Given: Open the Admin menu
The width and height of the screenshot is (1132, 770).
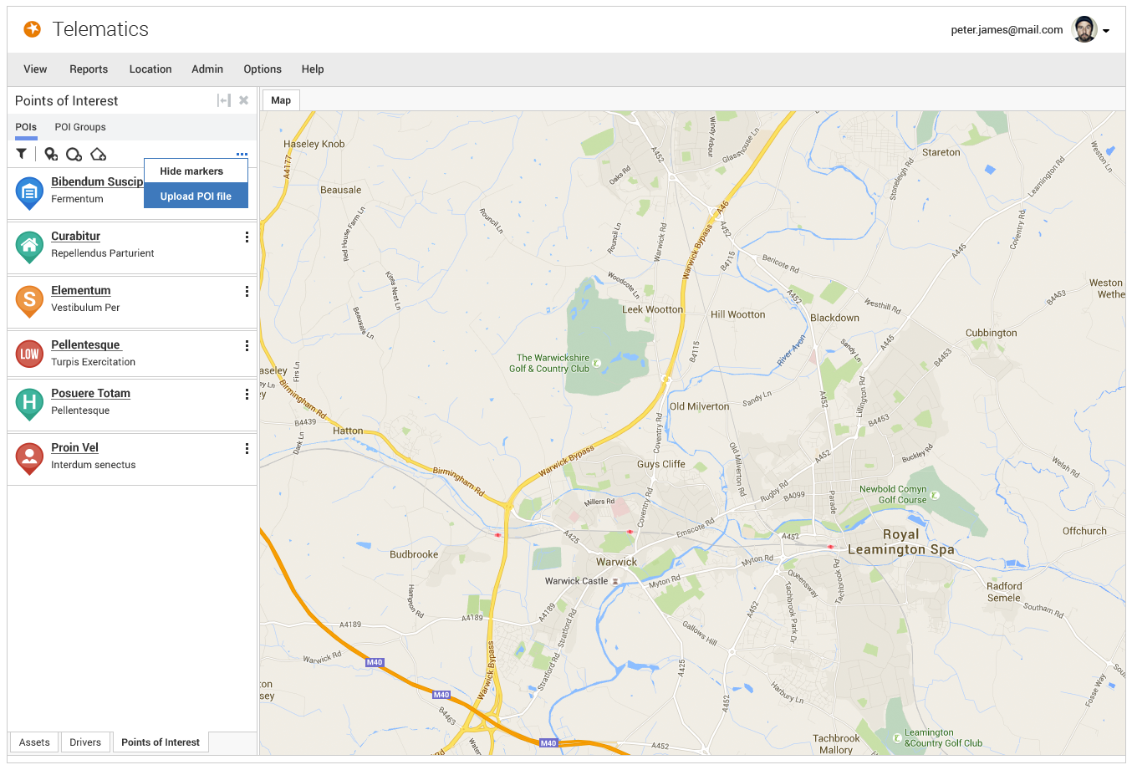Looking at the screenshot, I should 207,69.
